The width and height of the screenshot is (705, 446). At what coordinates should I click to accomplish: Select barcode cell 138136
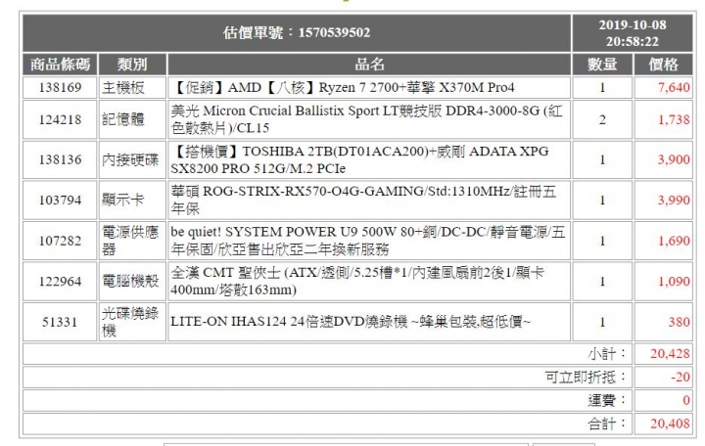[x=61, y=159]
